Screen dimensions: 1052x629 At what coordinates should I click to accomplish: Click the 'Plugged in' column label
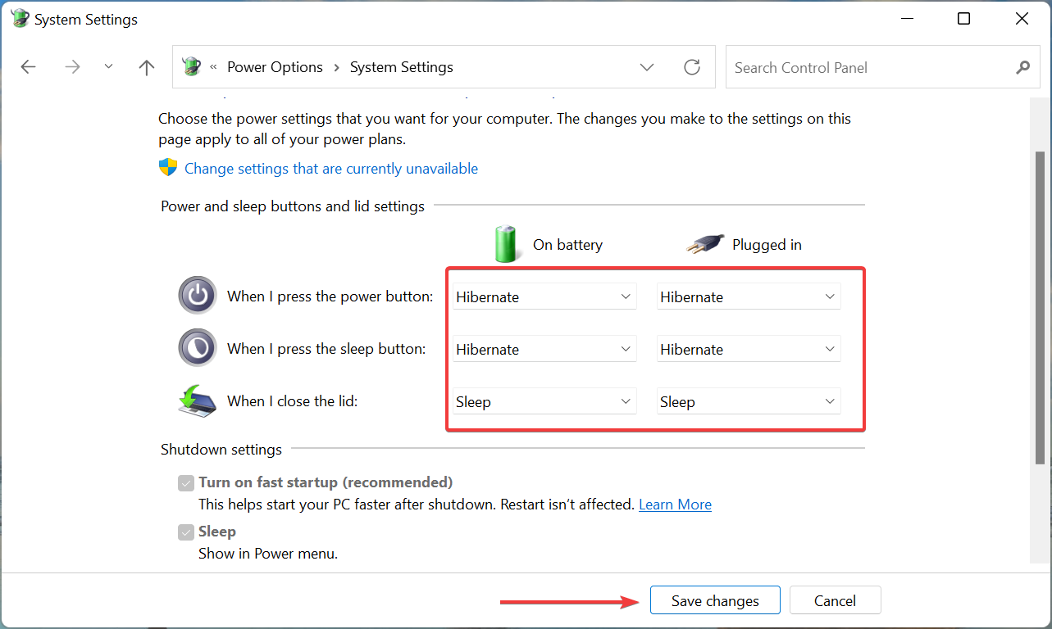pyautogui.click(x=767, y=244)
